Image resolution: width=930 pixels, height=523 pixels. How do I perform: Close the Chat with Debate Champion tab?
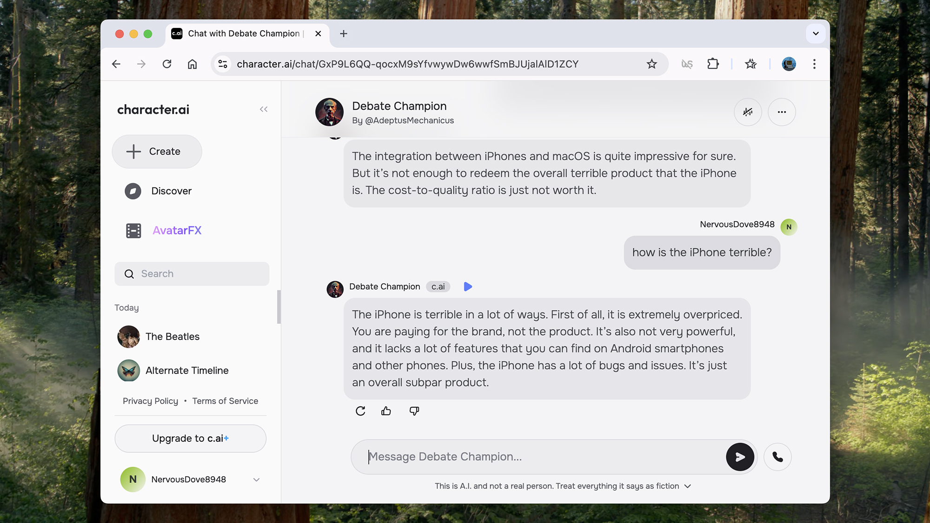(318, 33)
